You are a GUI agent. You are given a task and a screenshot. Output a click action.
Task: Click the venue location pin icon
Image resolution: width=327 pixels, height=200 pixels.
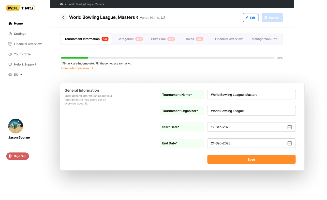pyautogui.click(x=137, y=18)
